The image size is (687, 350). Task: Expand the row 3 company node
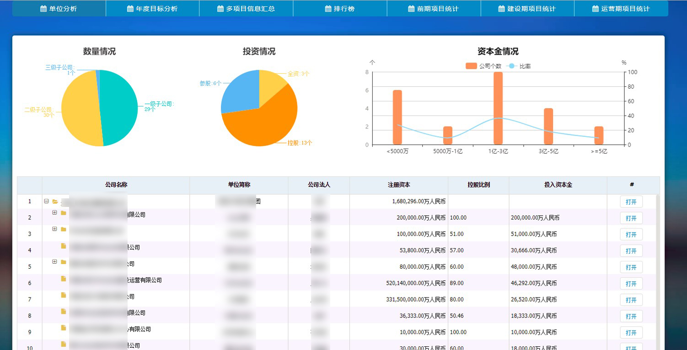click(54, 229)
